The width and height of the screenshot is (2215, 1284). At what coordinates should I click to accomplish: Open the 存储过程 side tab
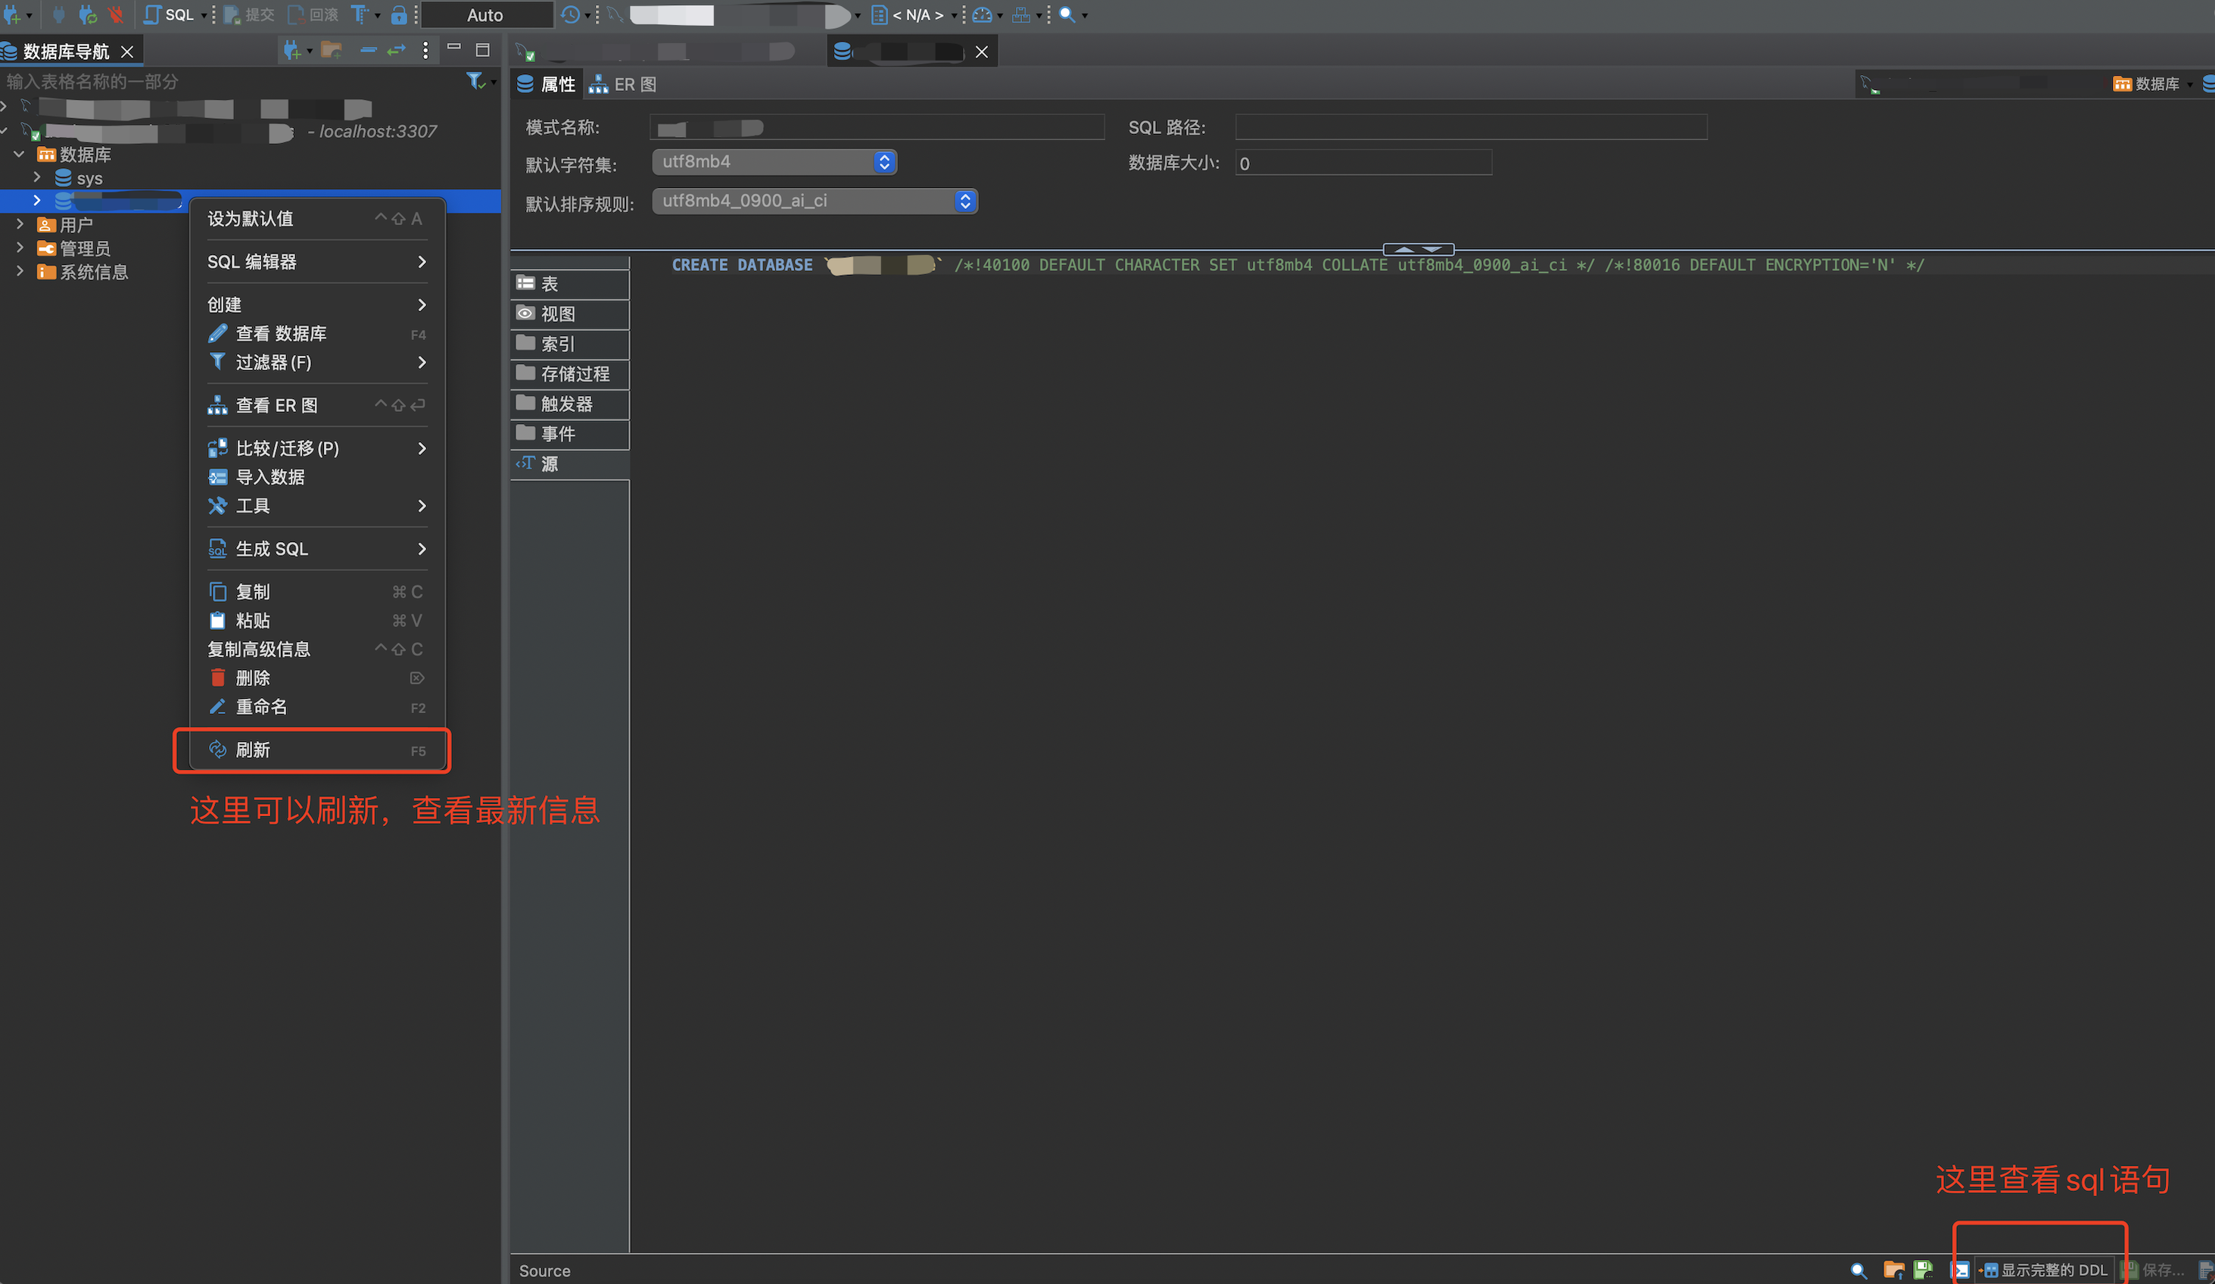(x=569, y=373)
